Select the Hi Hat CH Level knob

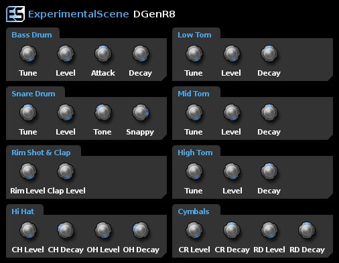point(28,230)
